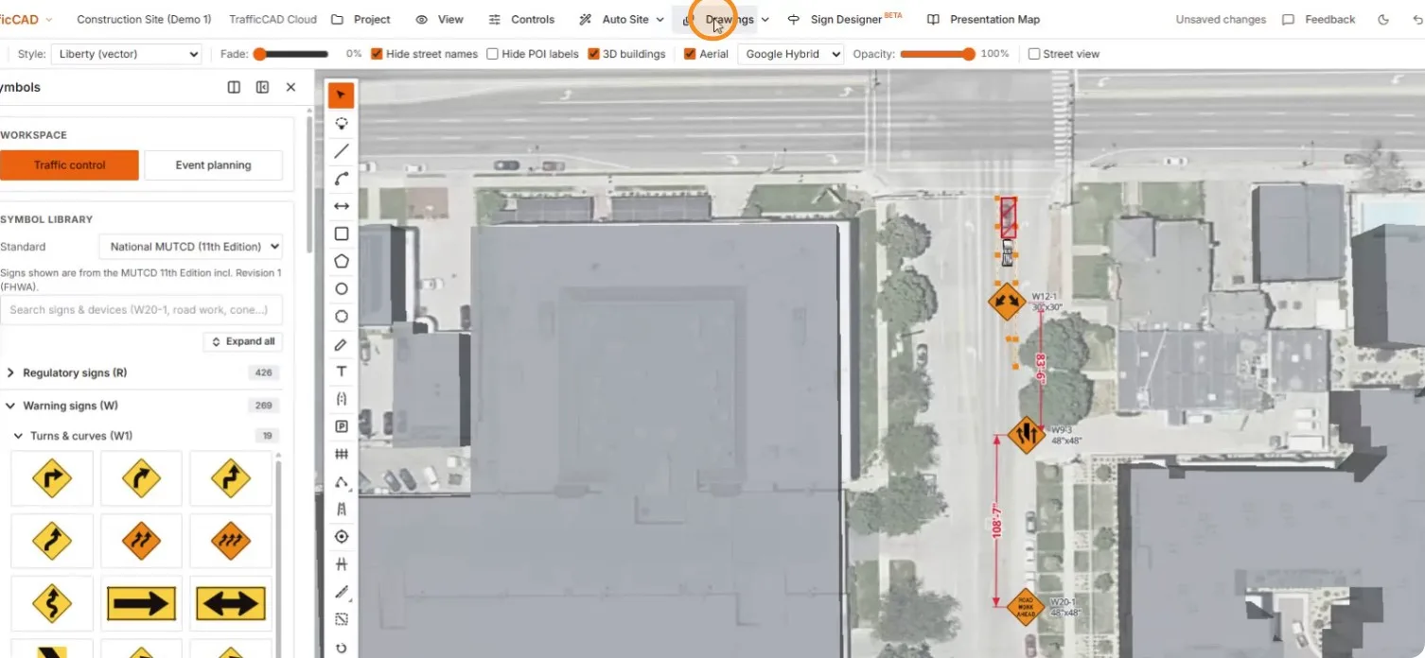Switch to Traffic control workspace
Image resolution: width=1425 pixels, height=658 pixels.
(x=69, y=164)
